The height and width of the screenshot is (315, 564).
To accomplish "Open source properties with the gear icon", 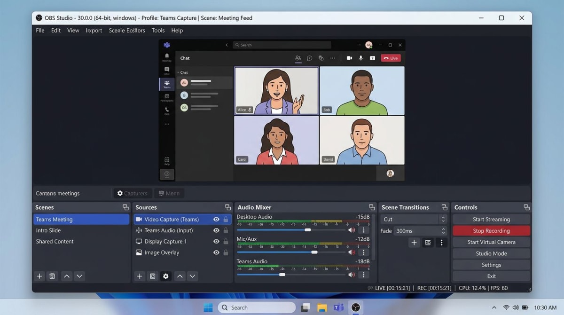I will click(x=165, y=276).
